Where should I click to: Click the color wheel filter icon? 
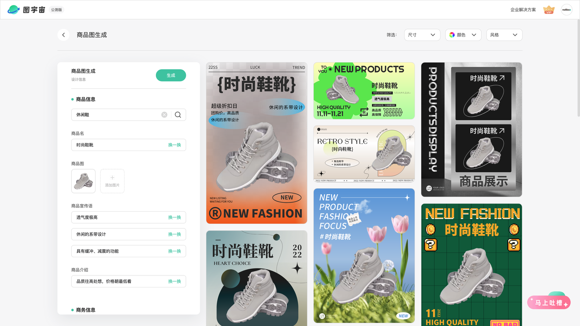click(452, 35)
